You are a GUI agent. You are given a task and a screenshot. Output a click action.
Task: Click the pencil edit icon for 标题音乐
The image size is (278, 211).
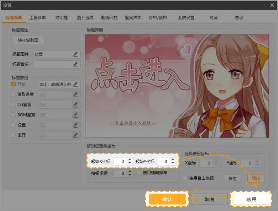point(75,64)
